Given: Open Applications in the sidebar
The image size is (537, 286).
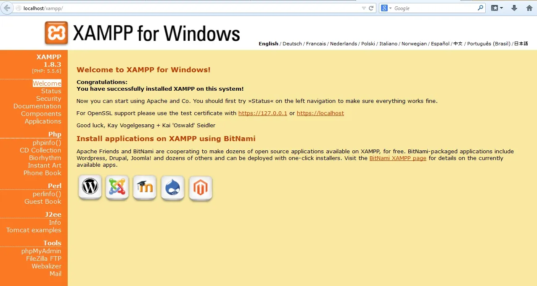Looking at the screenshot, I should pyautogui.click(x=43, y=121).
